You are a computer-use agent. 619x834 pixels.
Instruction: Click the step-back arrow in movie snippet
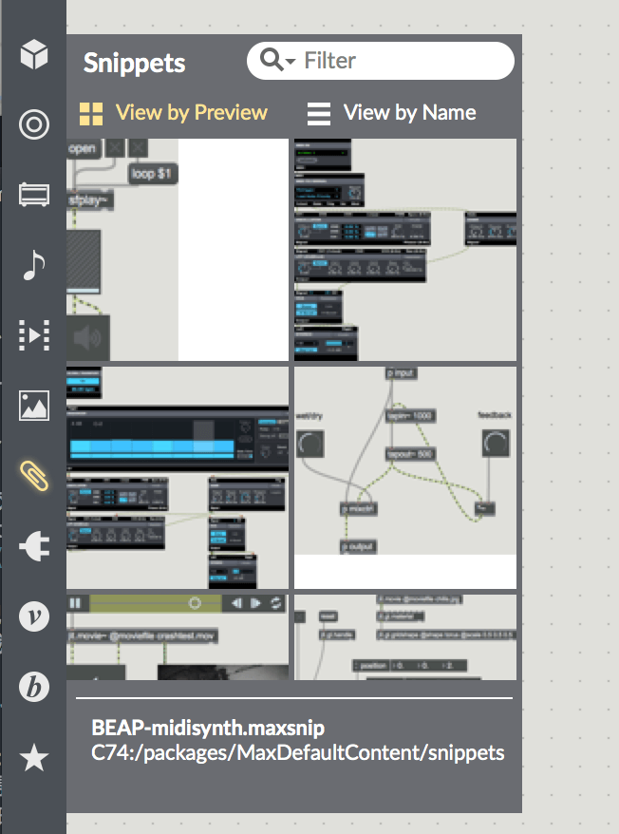(x=236, y=603)
